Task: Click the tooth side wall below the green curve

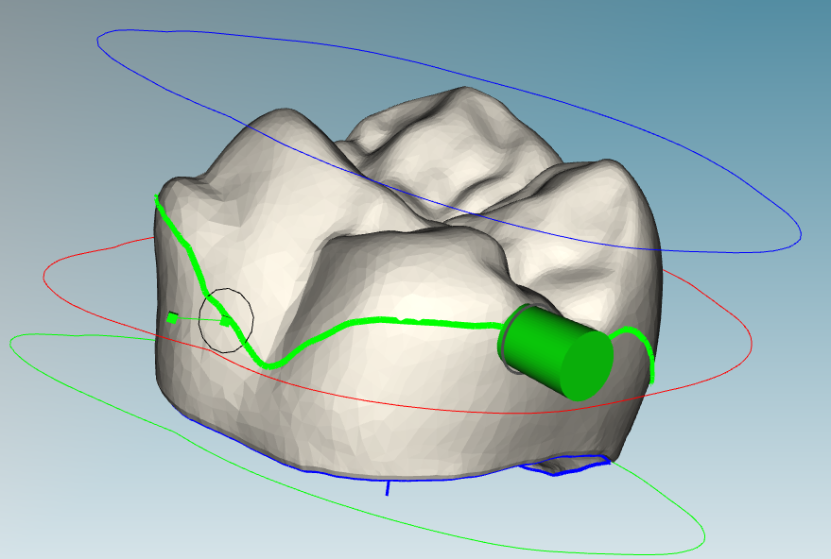Action: click(397, 406)
